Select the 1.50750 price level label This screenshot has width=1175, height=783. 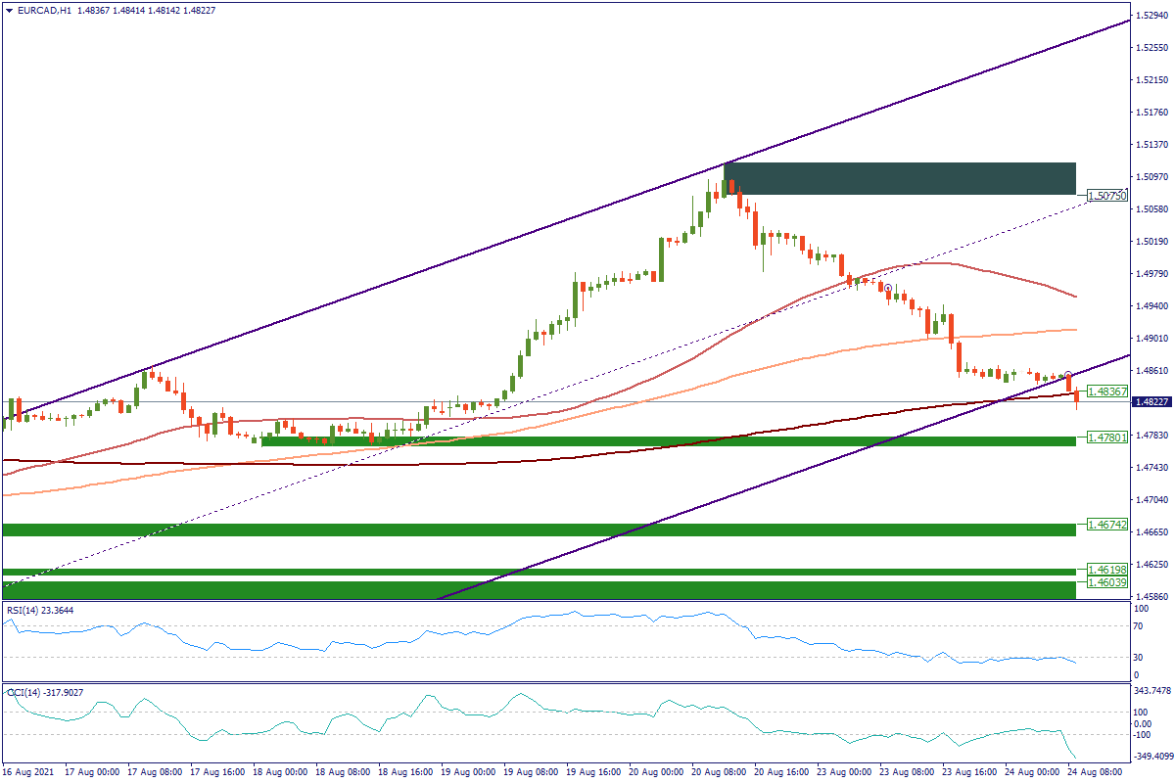pyautogui.click(x=1104, y=197)
